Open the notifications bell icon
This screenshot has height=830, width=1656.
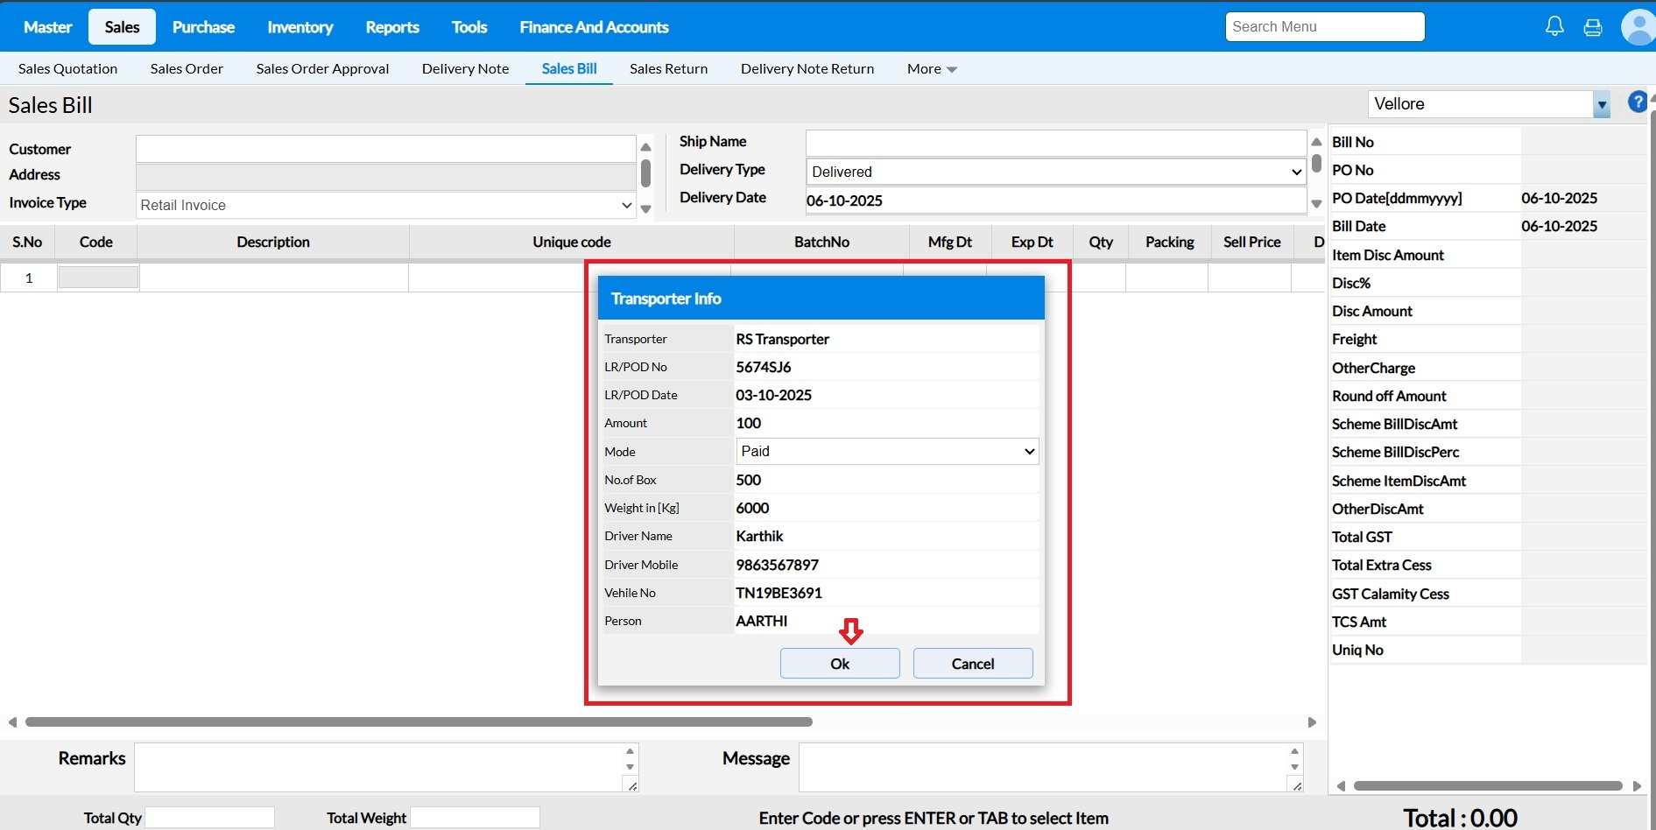pyautogui.click(x=1554, y=26)
